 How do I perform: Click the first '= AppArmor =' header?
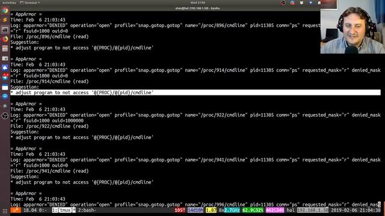point(26,14)
